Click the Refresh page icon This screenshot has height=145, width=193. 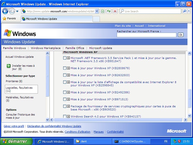pos(109,11)
